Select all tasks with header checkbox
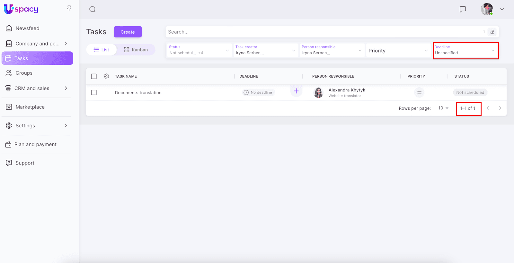 94,76
